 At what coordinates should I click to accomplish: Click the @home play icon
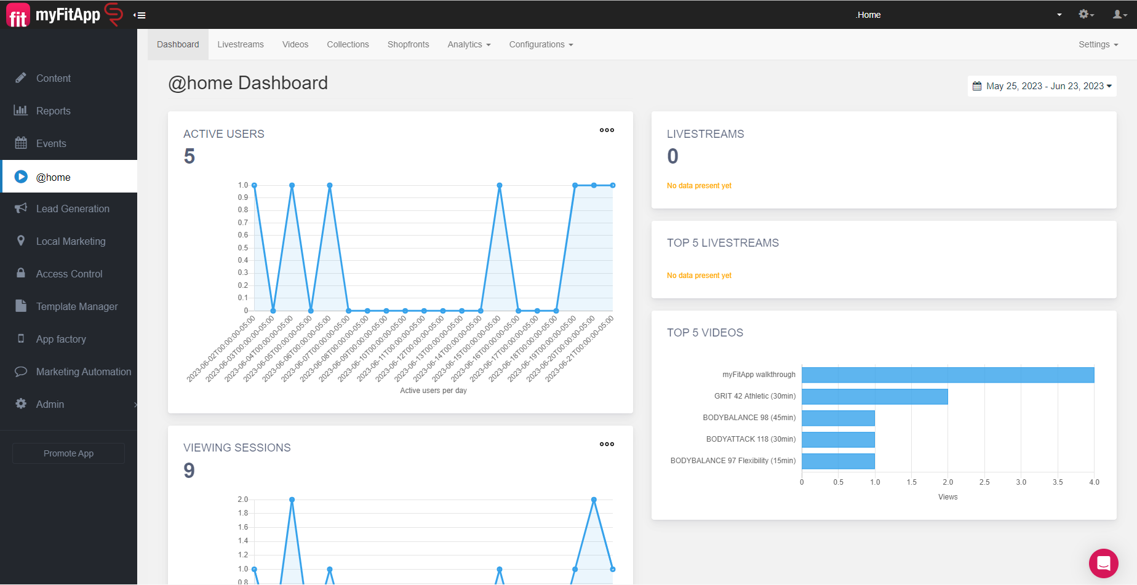(21, 177)
